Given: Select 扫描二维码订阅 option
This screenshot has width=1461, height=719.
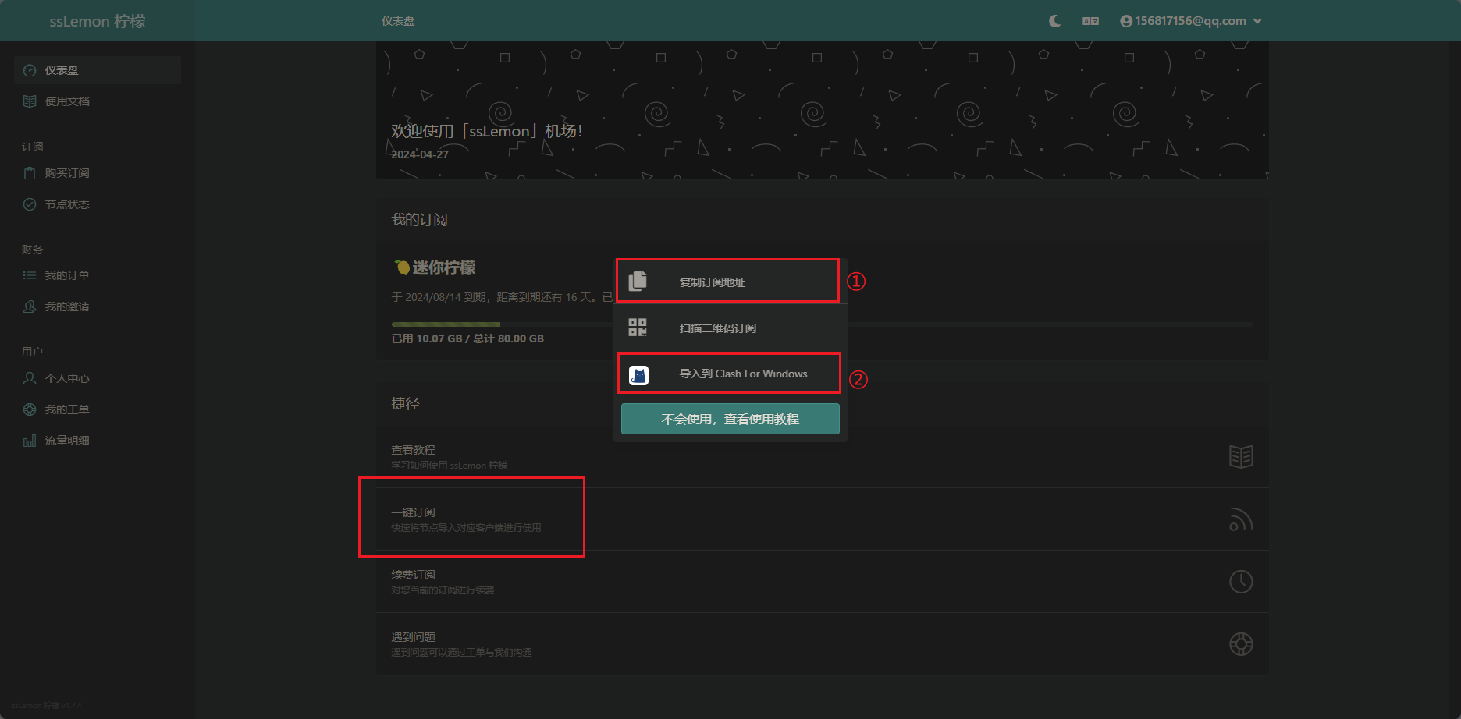Looking at the screenshot, I should [730, 328].
